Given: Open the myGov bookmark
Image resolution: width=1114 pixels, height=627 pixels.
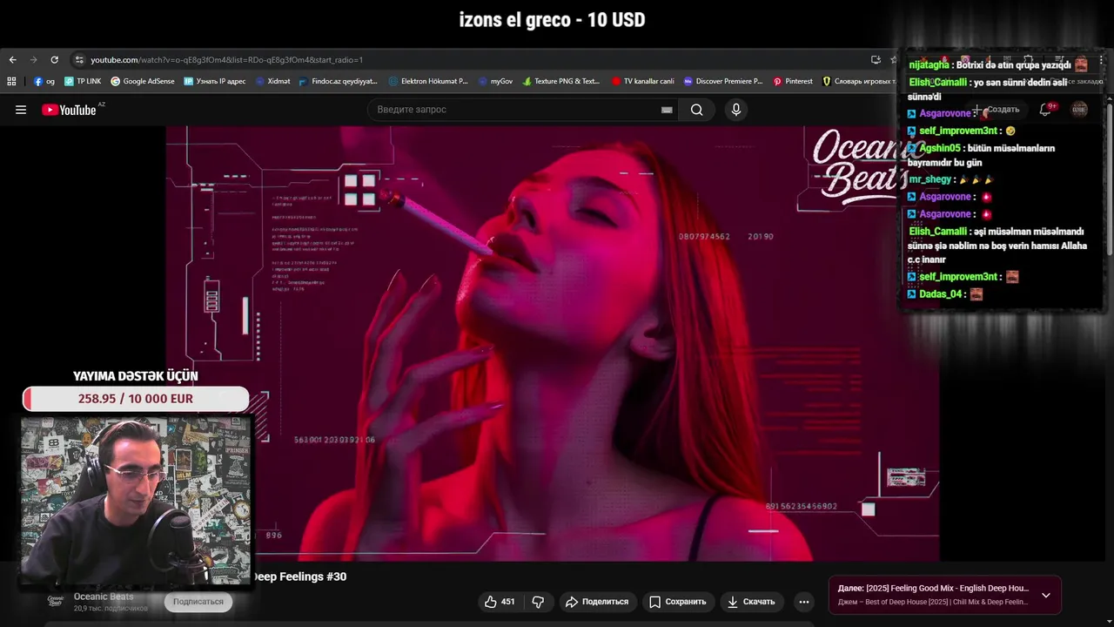Looking at the screenshot, I should [495, 81].
